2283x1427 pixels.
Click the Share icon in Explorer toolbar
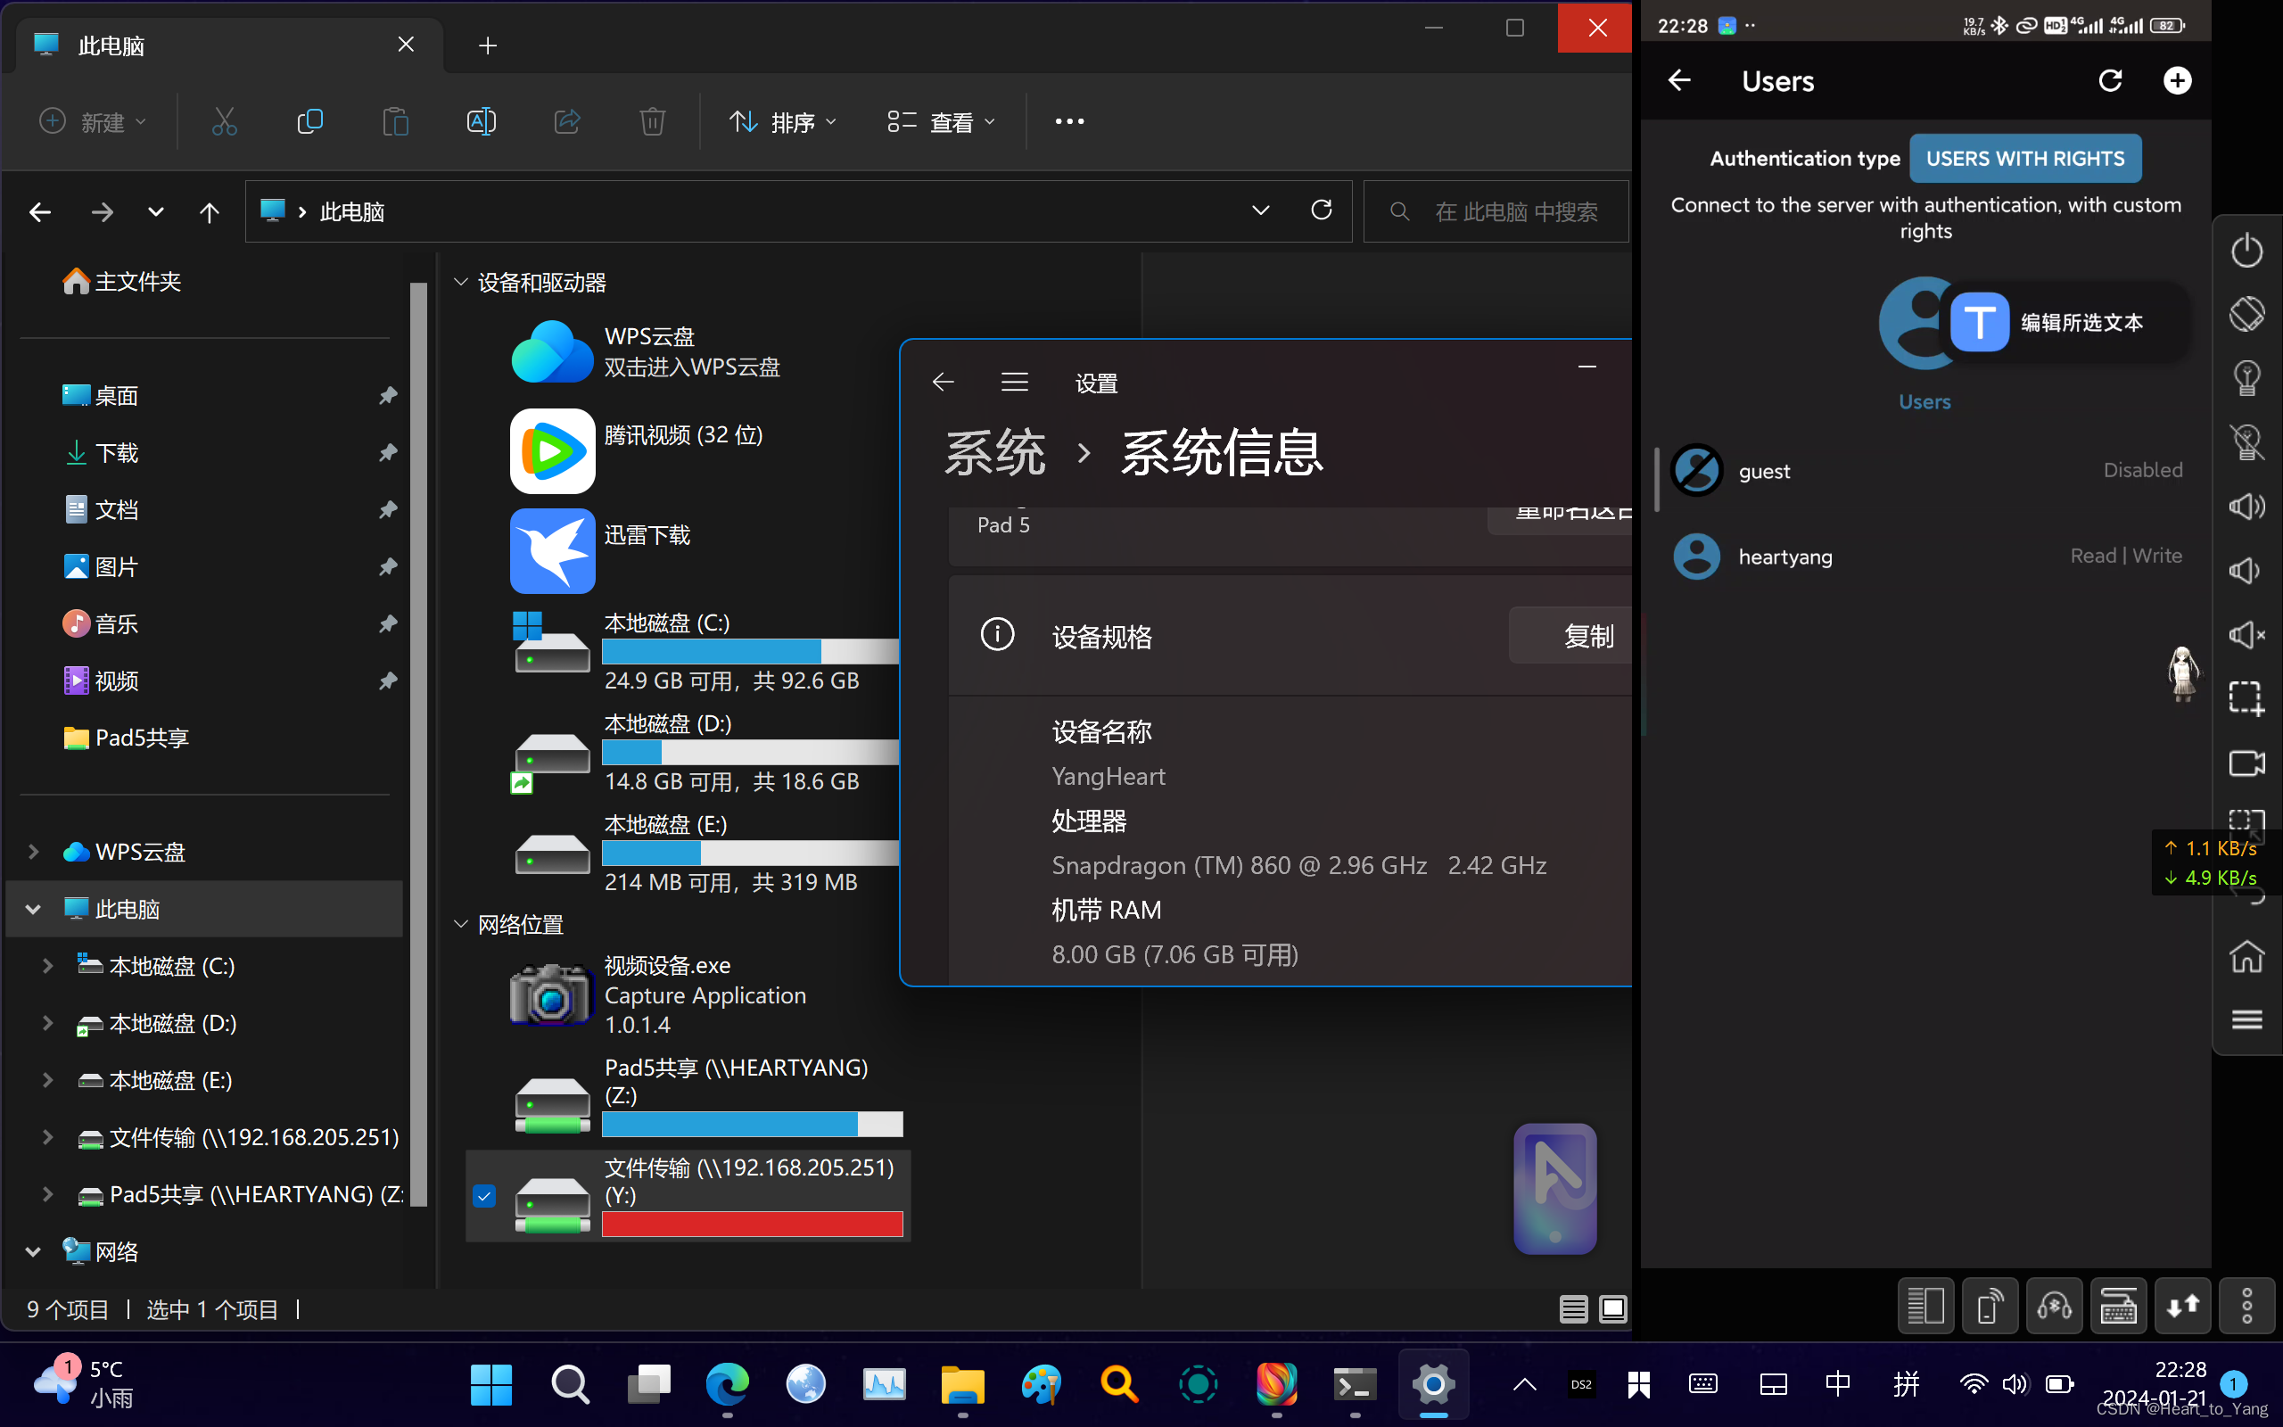point(567,122)
